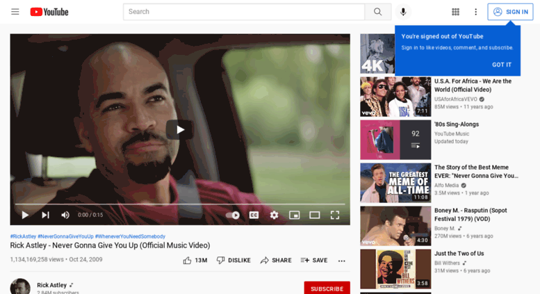540x294 pixels.
Task: Open U.S.A. For Africa video title
Action: tap(473, 85)
